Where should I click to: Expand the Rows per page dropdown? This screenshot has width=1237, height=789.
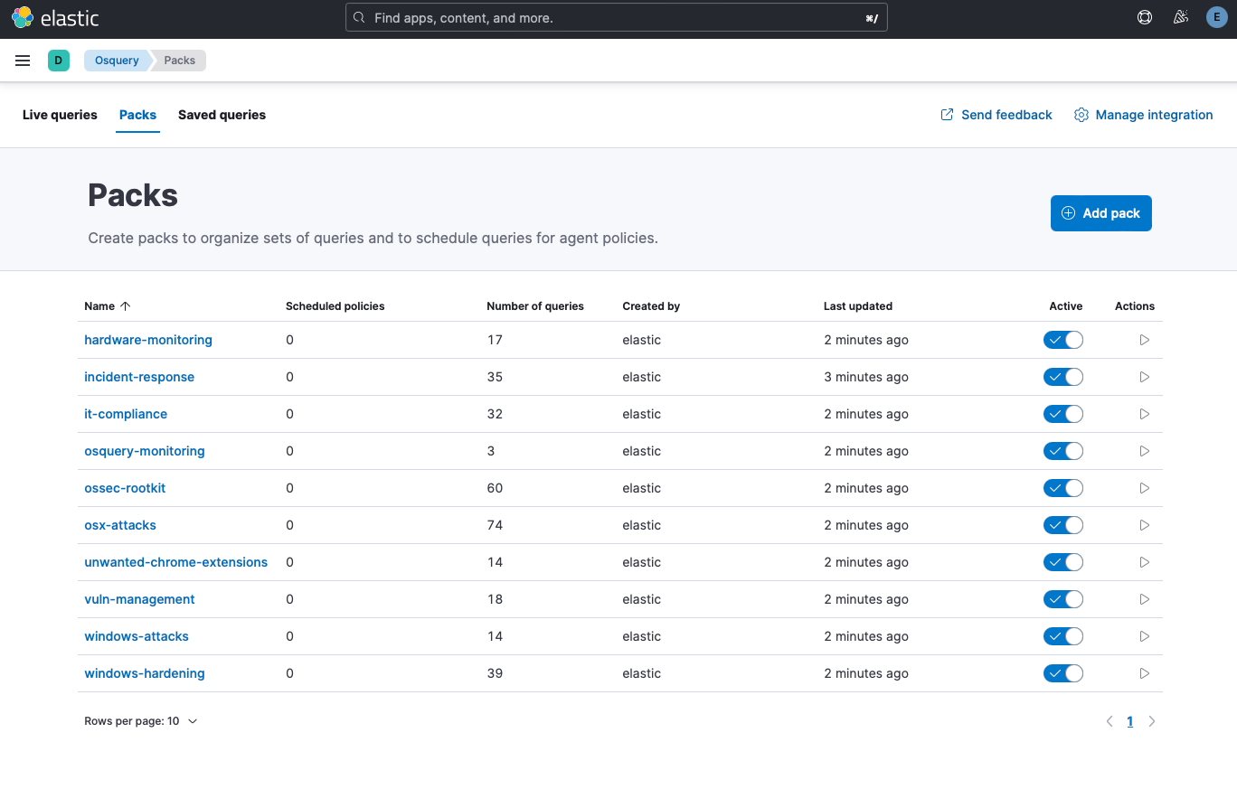[141, 721]
